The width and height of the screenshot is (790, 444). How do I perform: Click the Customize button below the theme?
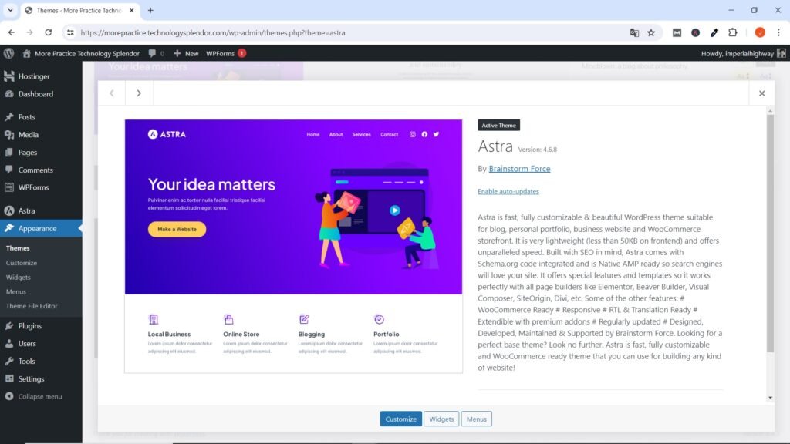point(400,419)
